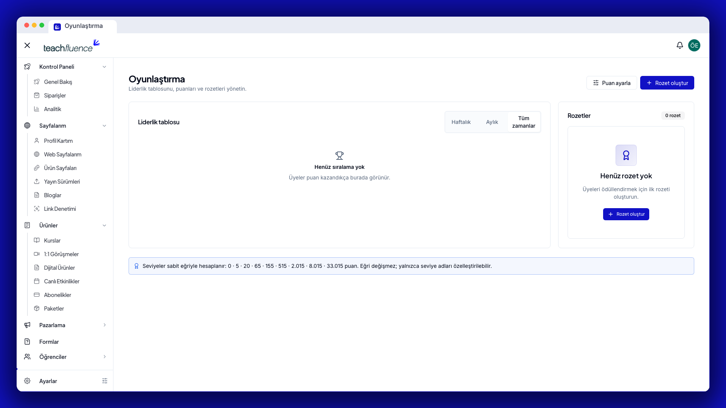Collapse the Sayfalarım section chevron
This screenshot has height=408, width=726.
(x=104, y=126)
